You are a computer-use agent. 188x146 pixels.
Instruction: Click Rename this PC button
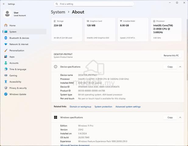click(x=171, y=56)
